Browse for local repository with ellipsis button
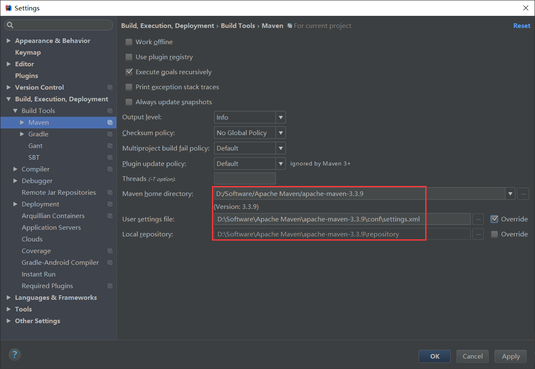Screen dimensions: 535x369 478,234
